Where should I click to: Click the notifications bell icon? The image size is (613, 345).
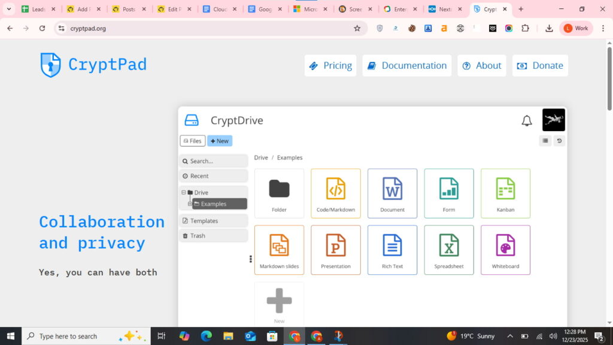click(x=527, y=121)
